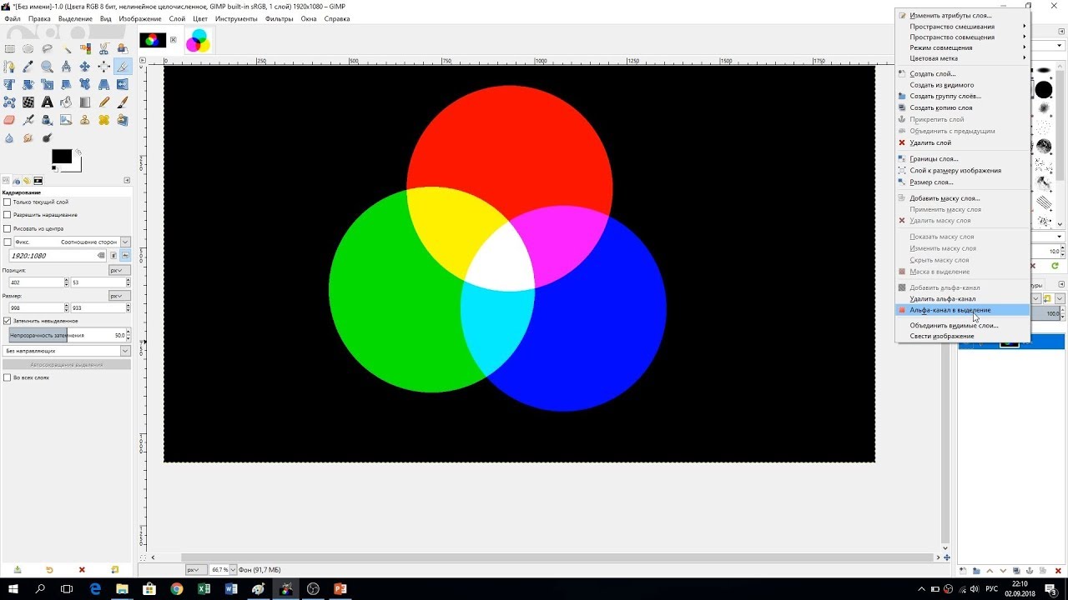Expand 'Пространство смешивания' submenu

point(962,27)
